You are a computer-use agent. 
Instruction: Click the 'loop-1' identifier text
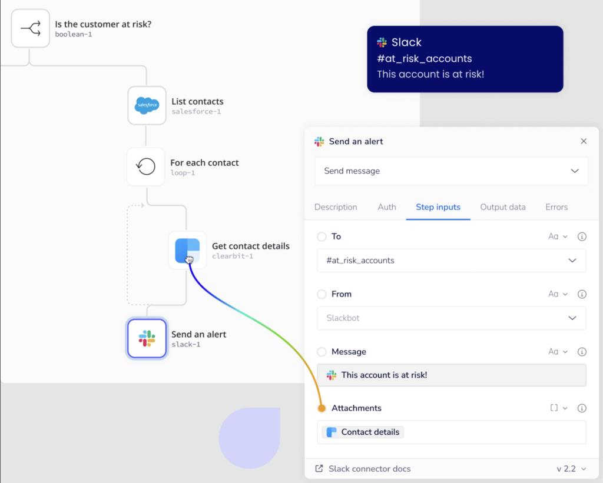pyautogui.click(x=183, y=173)
